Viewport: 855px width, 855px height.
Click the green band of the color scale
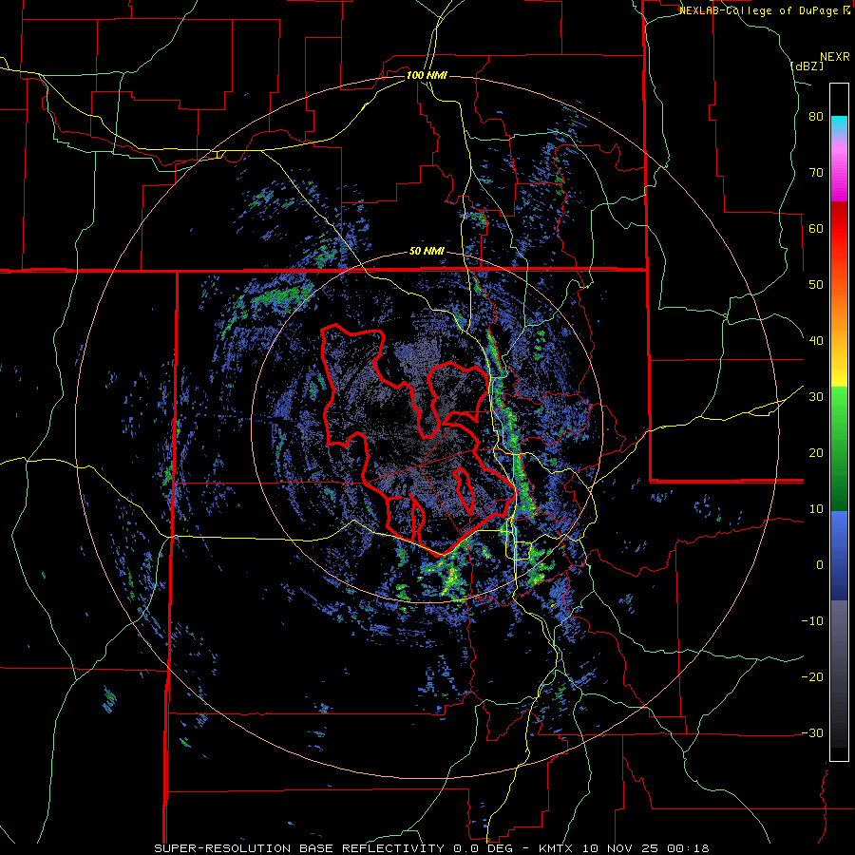pyautogui.click(x=839, y=448)
